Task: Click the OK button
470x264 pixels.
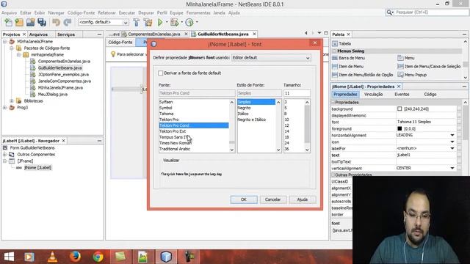Action: (244, 199)
